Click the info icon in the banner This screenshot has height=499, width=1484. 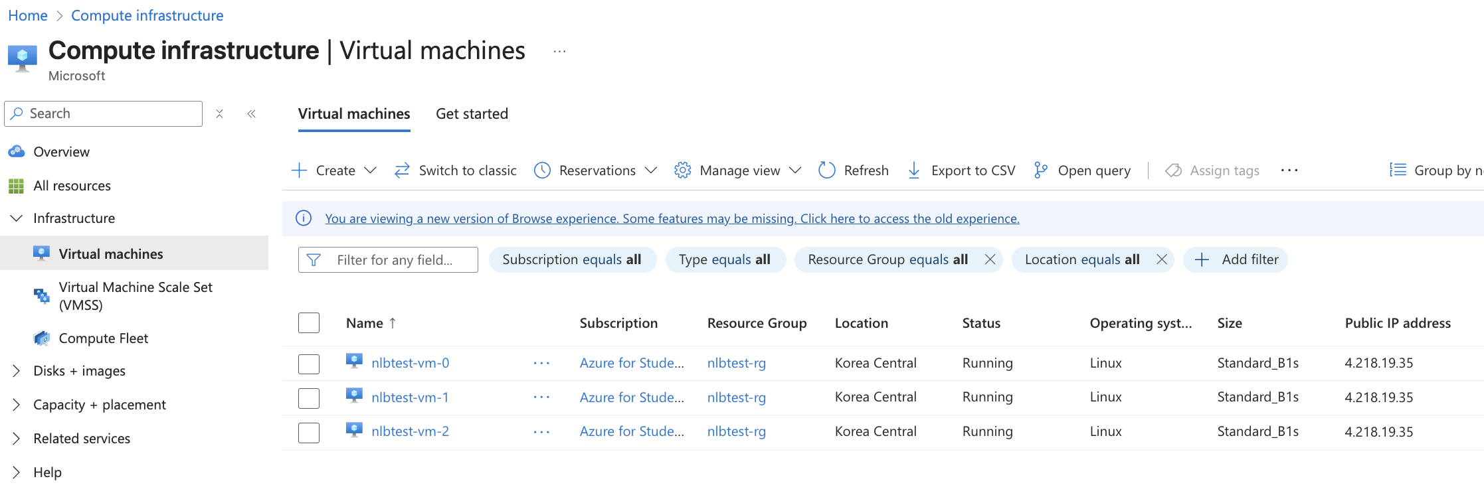(304, 218)
